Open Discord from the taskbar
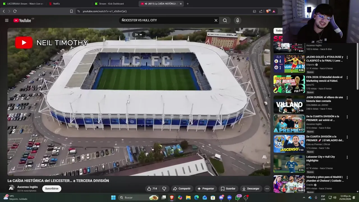 coord(221,198)
